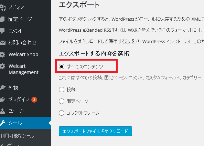204x146 pixels.
Task: Open the Welcart Management menu item
Action: [x=23, y=69]
